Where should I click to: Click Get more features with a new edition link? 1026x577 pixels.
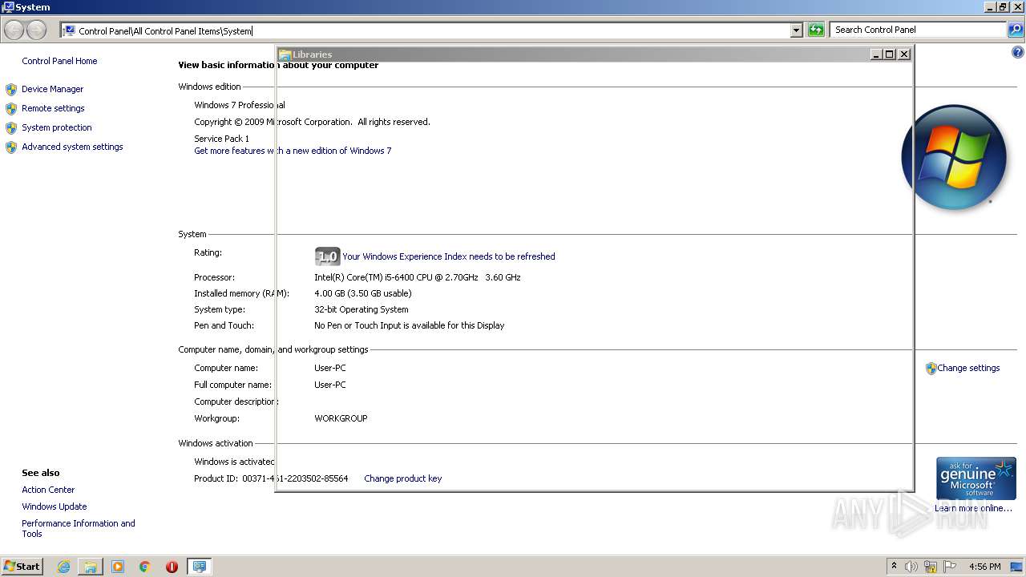[293, 151]
